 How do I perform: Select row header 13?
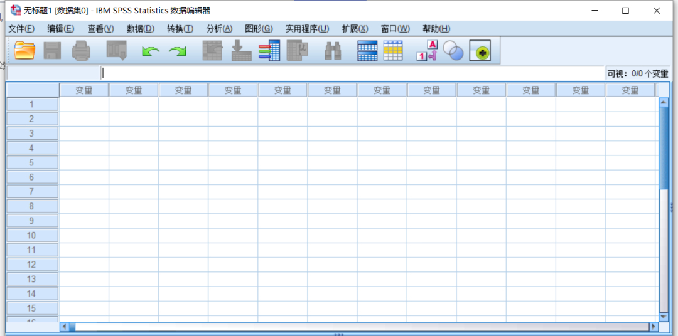pyautogui.click(x=31, y=279)
